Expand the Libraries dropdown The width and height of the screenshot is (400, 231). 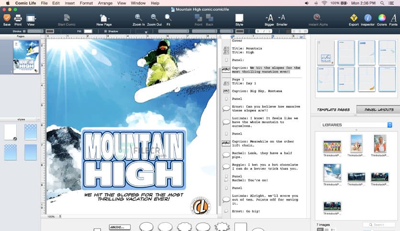pos(356,125)
